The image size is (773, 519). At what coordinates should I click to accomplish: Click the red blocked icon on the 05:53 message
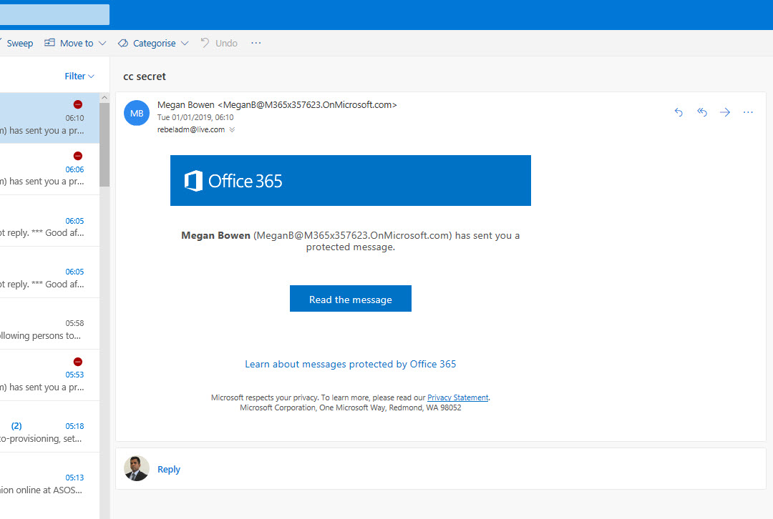78,362
